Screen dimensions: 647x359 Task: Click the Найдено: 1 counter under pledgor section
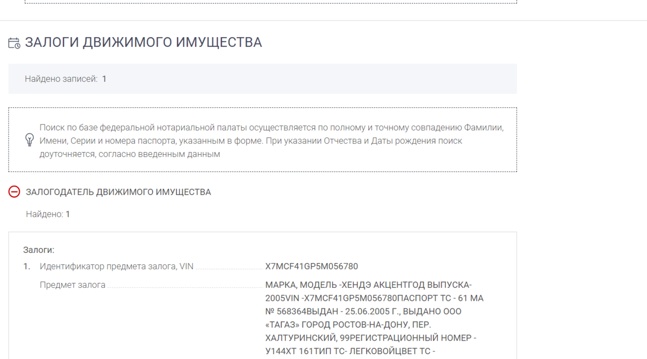(x=48, y=214)
